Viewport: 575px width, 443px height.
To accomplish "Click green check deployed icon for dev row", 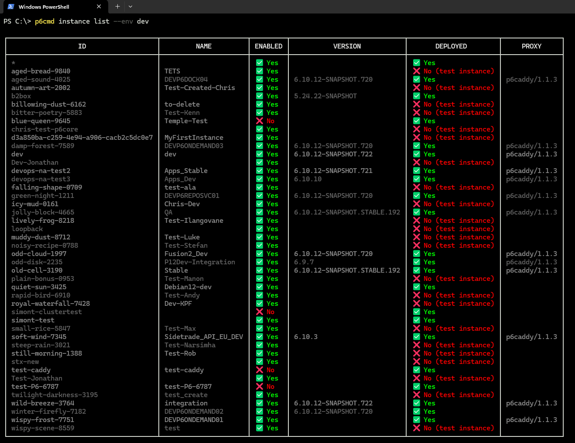I will point(417,154).
